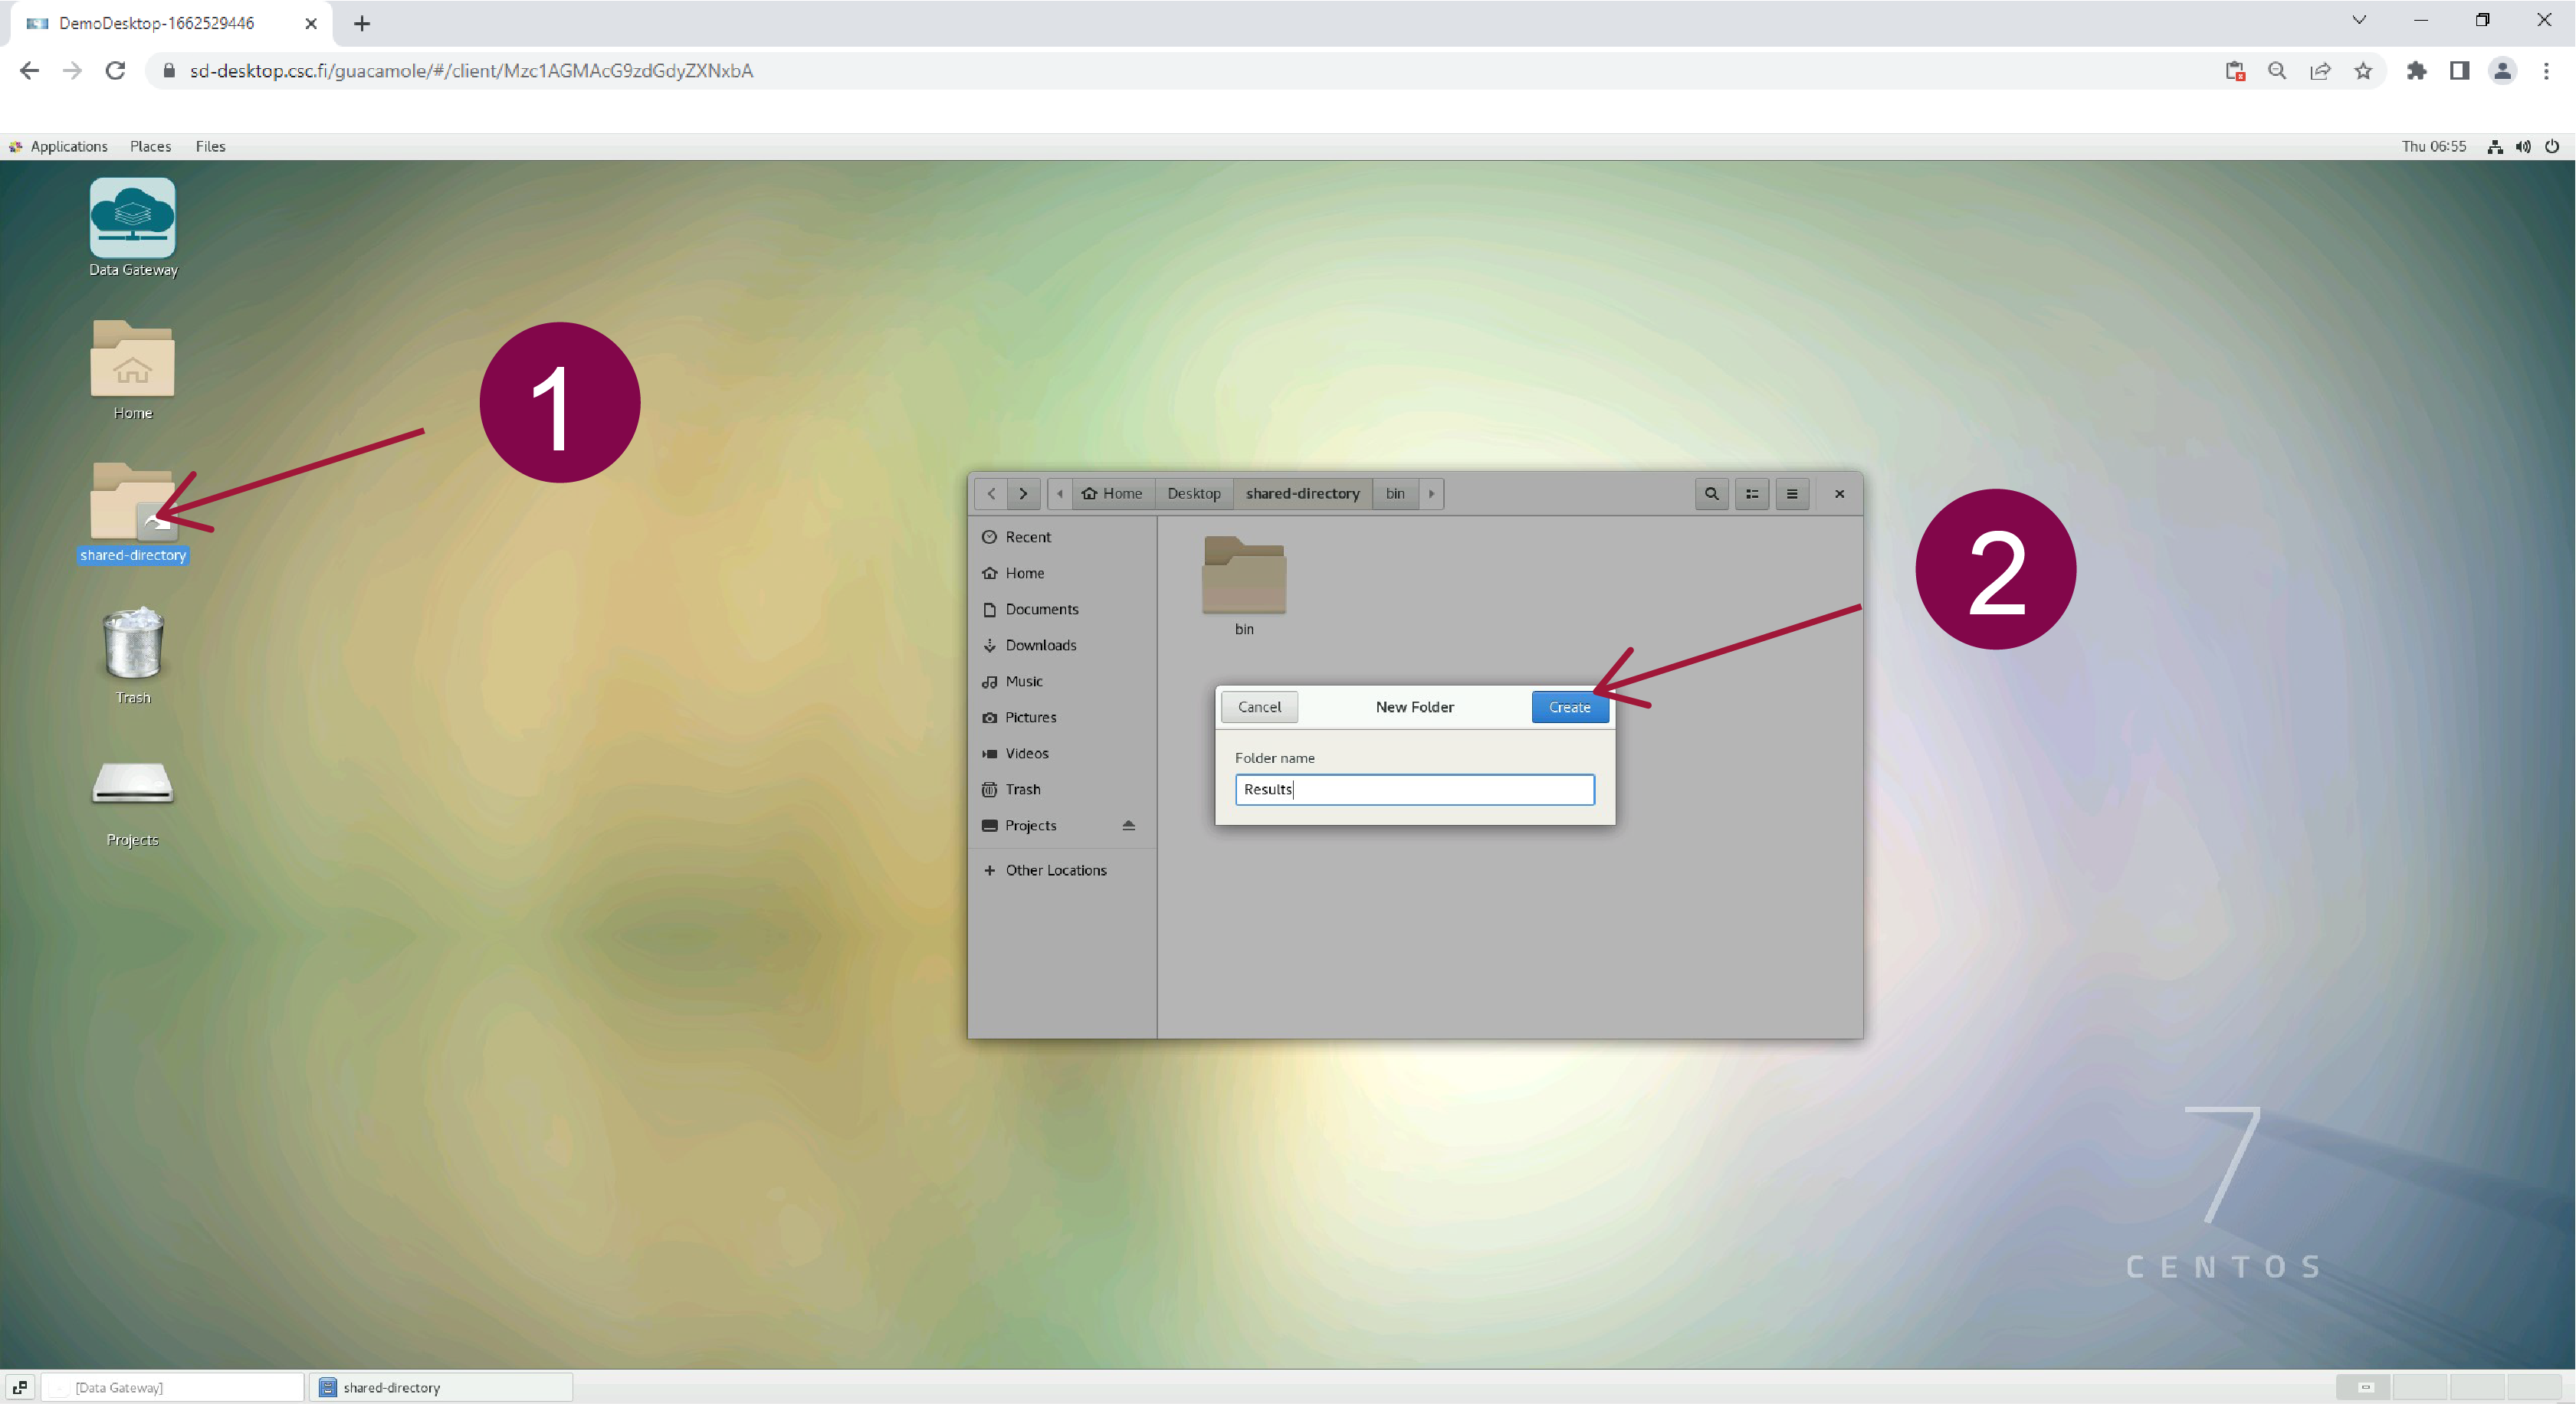
Task: Switch to shared-directory window in taskbar
Action: coord(441,1387)
